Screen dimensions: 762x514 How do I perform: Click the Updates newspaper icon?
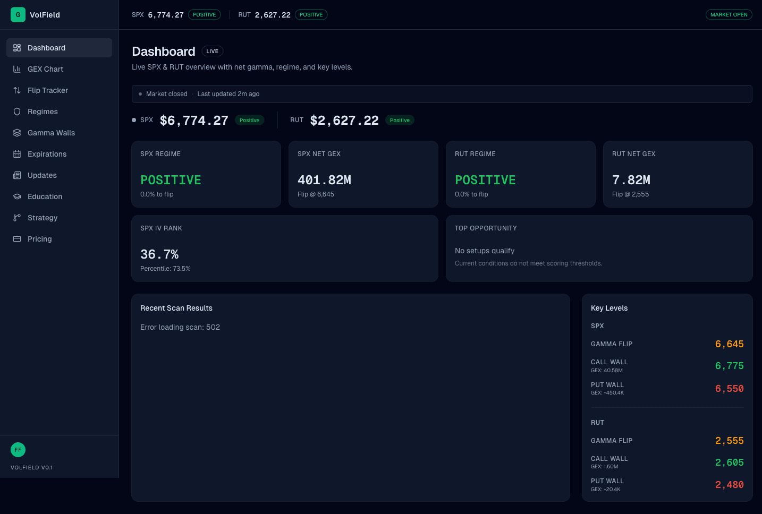point(17,175)
